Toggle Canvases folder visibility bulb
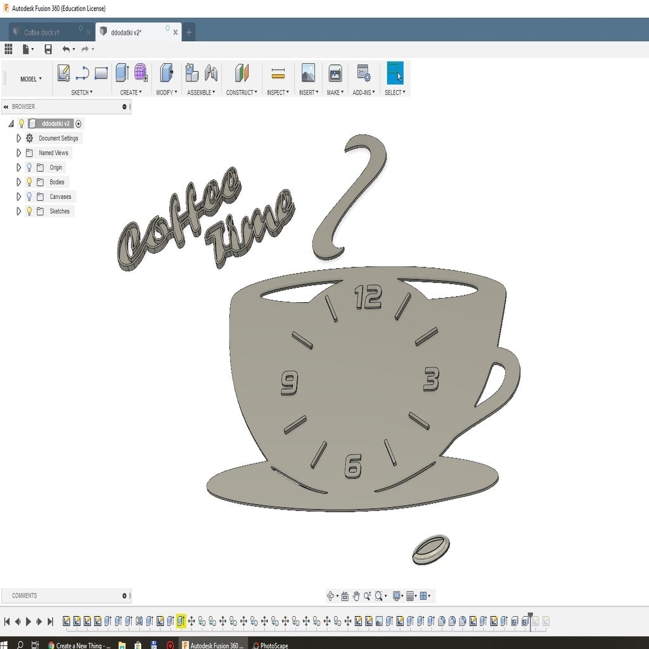The height and width of the screenshot is (649, 649). point(29,196)
